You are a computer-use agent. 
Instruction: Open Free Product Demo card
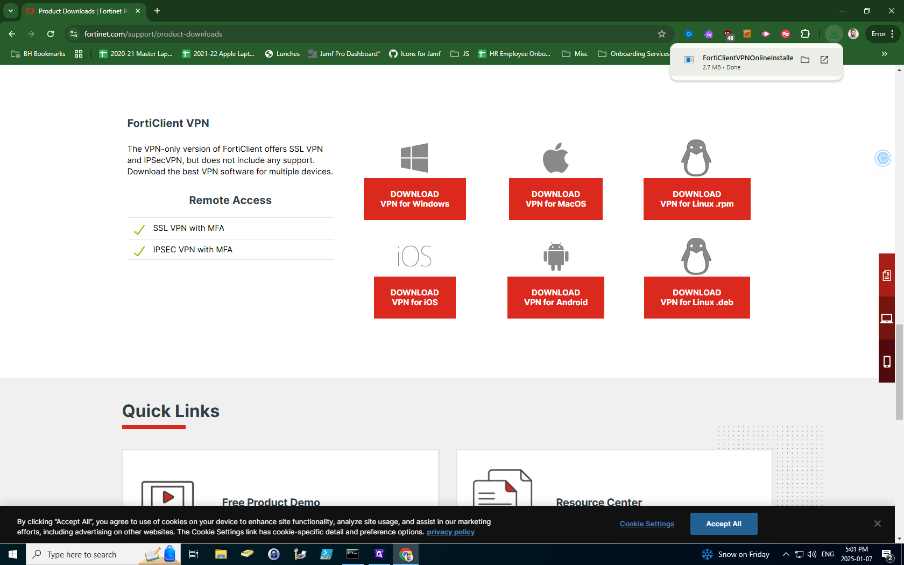280,478
